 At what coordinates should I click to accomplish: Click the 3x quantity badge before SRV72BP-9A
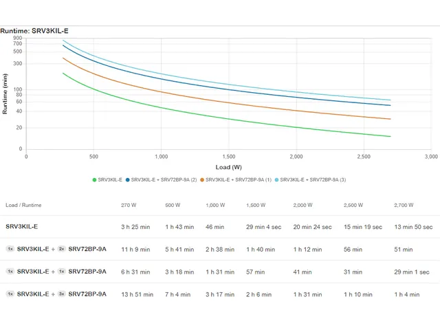click(x=61, y=294)
